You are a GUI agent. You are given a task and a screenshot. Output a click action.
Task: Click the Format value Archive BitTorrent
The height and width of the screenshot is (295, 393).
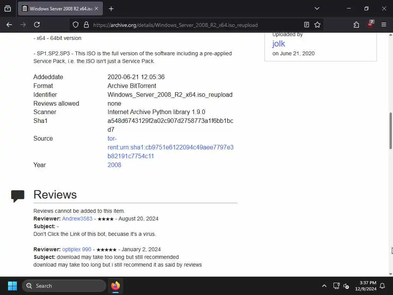point(132,86)
